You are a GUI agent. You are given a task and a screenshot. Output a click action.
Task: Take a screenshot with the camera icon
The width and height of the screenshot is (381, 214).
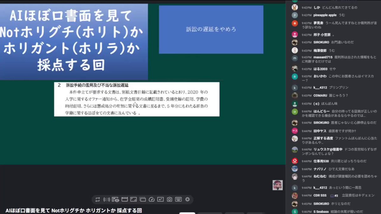pos(170,199)
